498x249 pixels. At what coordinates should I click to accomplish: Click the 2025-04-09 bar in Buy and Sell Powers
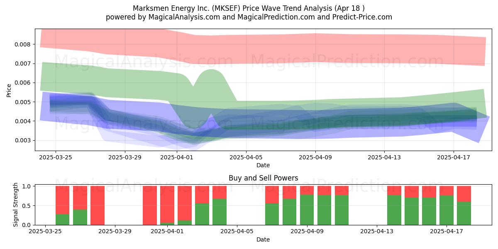307,205
